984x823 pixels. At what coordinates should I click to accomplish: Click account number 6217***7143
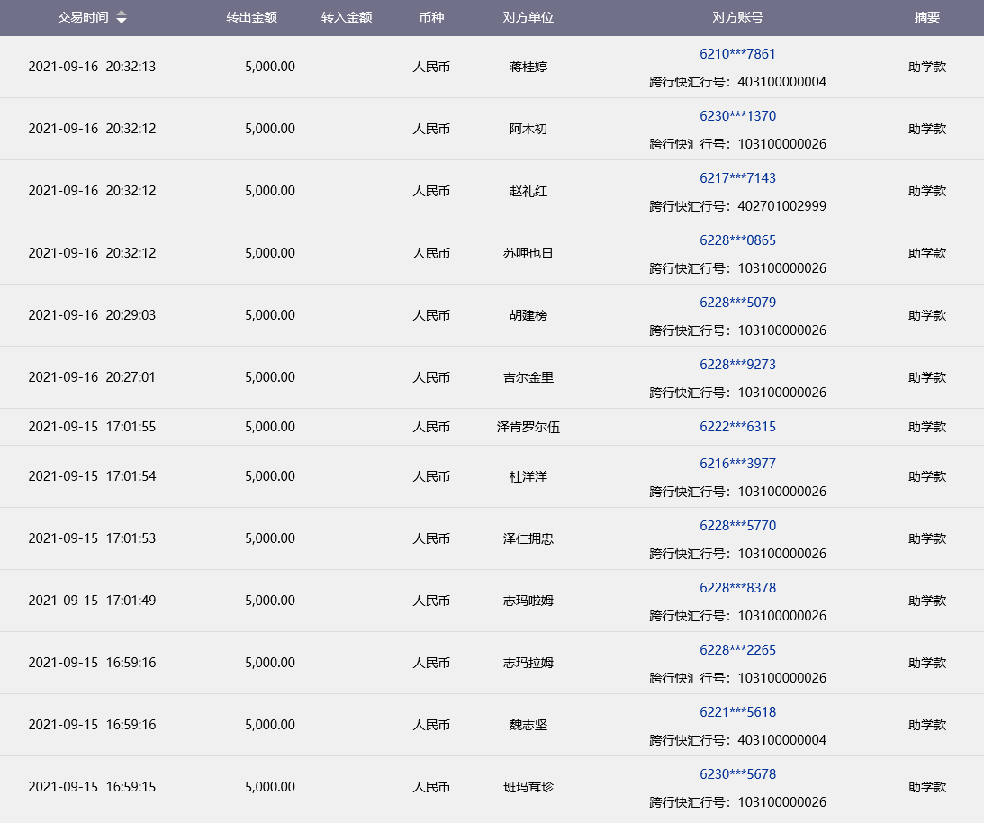point(737,178)
